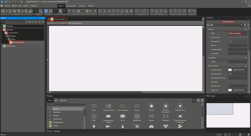The image size is (251, 136).
Task: Switch palette to large icons view
Action: coord(194,100)
